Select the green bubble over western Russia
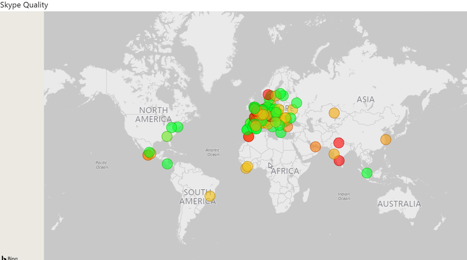Viewport: 467px width, 260px height. pos(297,103)
